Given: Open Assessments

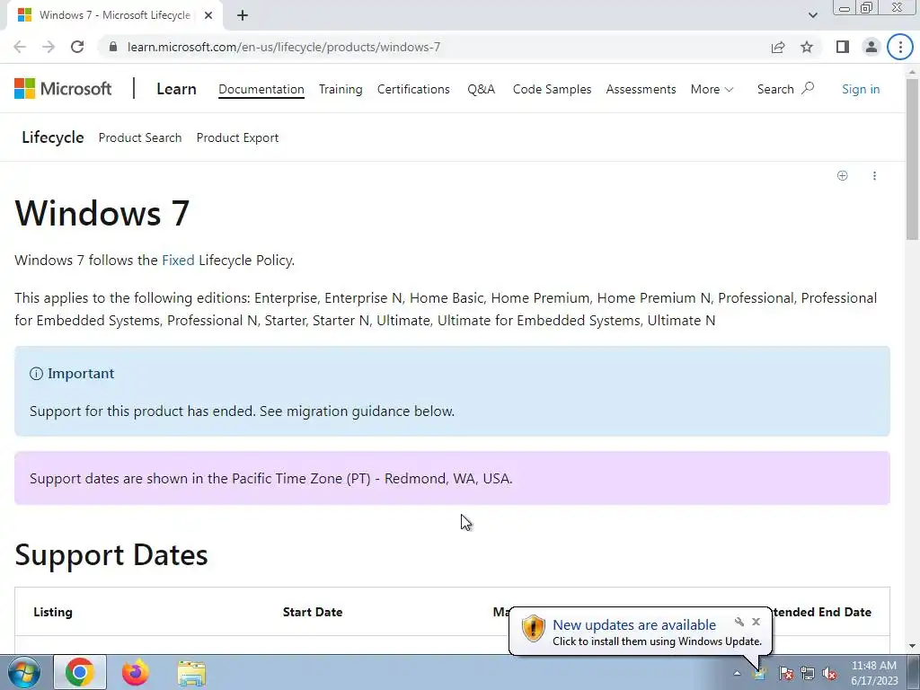Looking at the screenshot, I should pos(641,89).
